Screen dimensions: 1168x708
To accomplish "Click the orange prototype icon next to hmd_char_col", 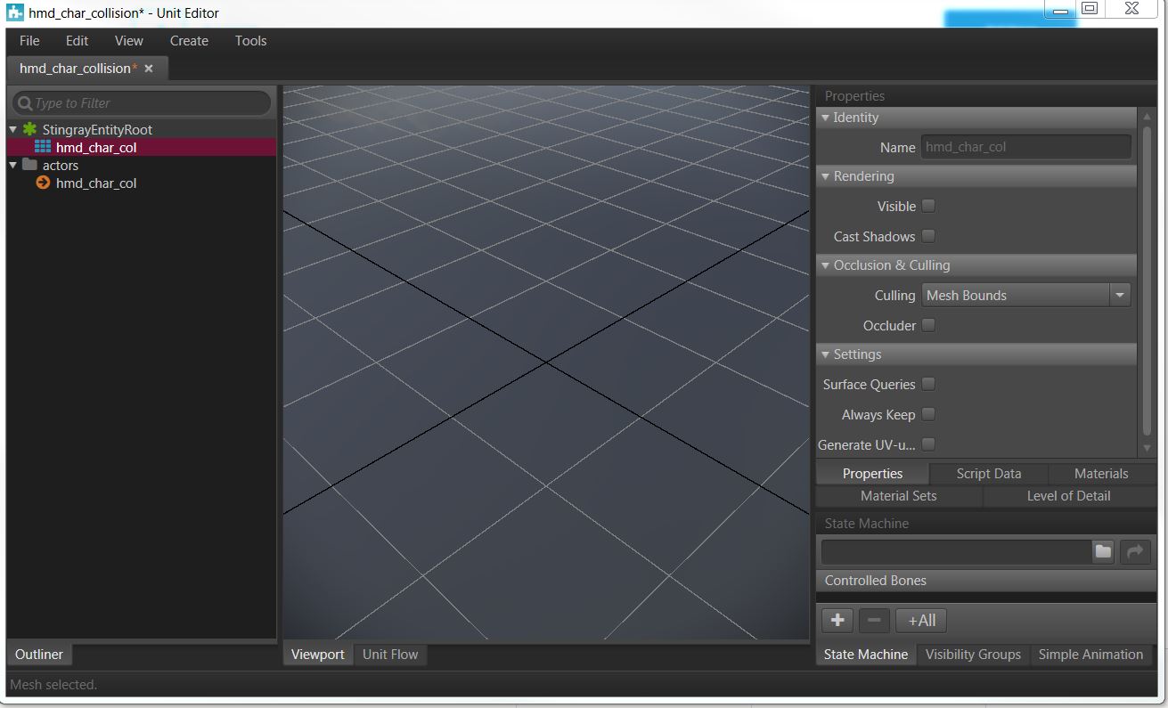I will [x=42, y=183].
